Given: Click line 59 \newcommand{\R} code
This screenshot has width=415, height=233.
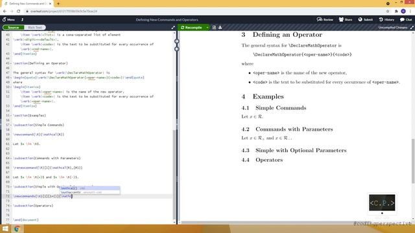Looking at the screenshot, I should (39, 135).
